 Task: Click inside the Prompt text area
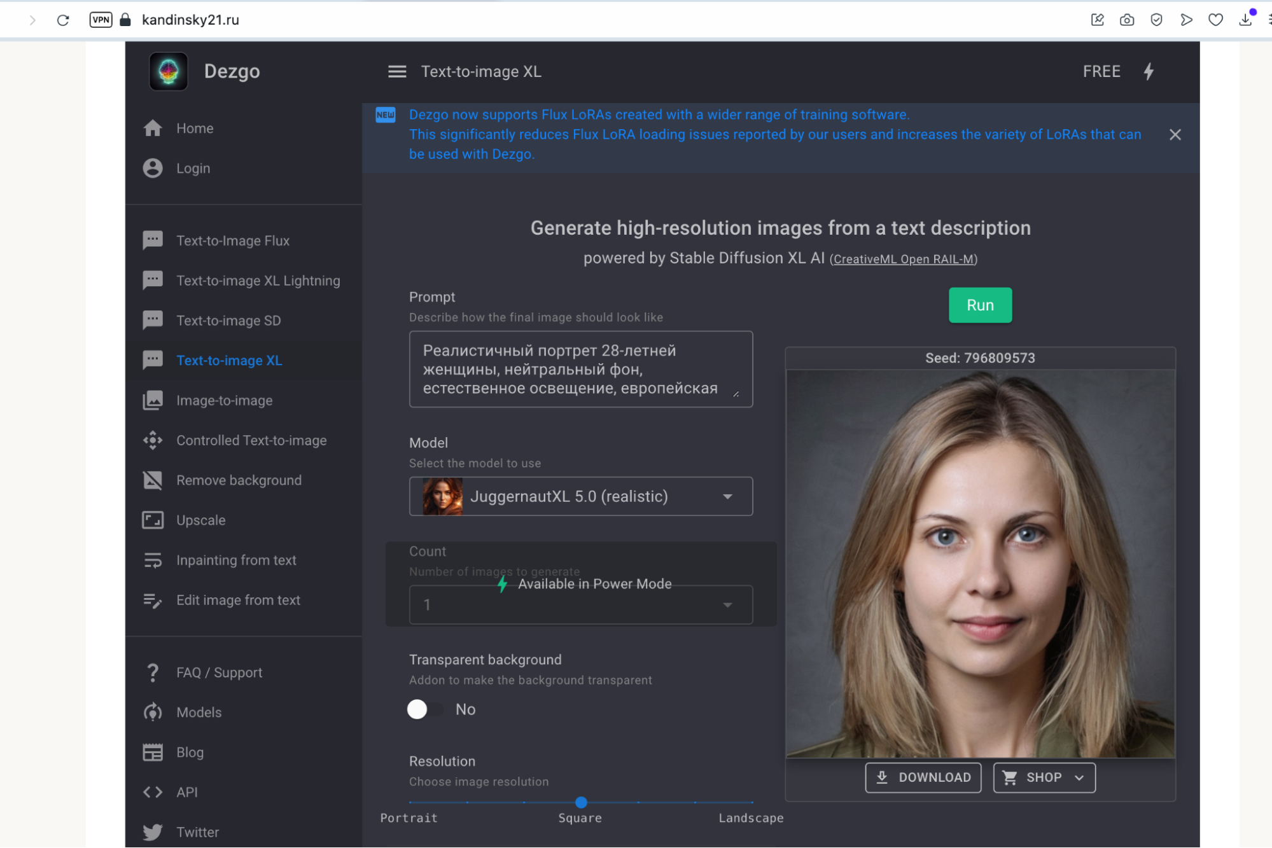coord(581,369)
